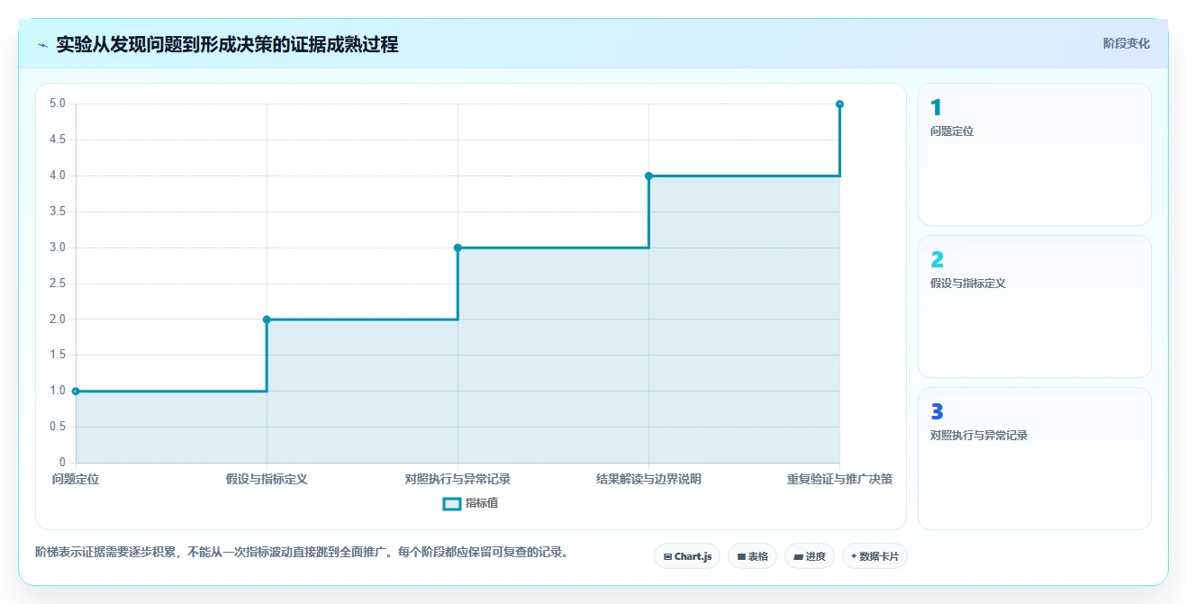Click the icon in the Chart.js chip
The width and height of the screenshot is (1187, 604).
[x=667, y=557]
